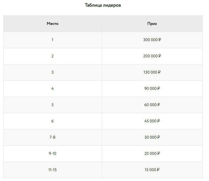Click the 15 000 ₽ prize cell

pyautogui.click(x=152, y=170)
